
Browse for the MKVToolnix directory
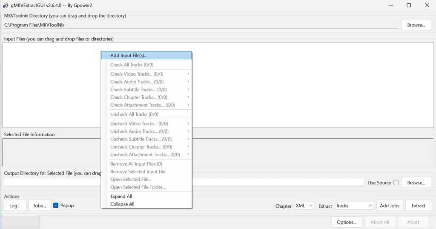416,25
